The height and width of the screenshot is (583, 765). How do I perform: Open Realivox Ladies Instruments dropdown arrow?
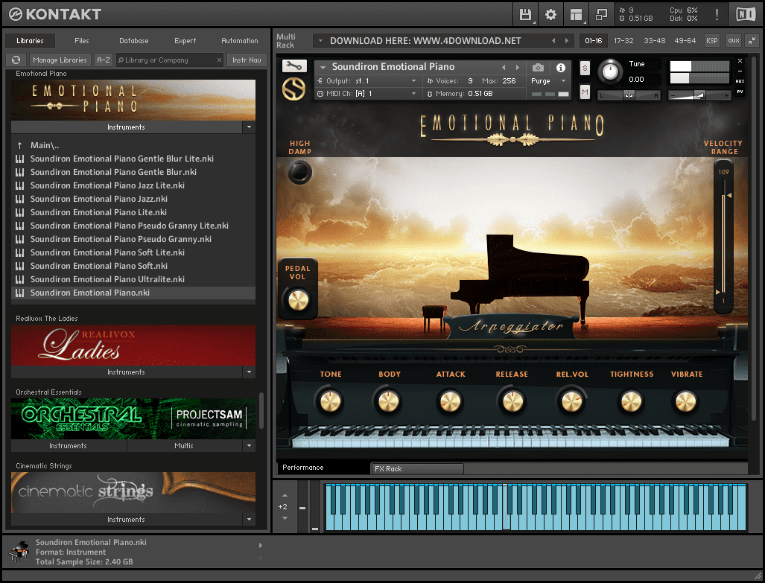pyautogui.click(x=250, y=372)
